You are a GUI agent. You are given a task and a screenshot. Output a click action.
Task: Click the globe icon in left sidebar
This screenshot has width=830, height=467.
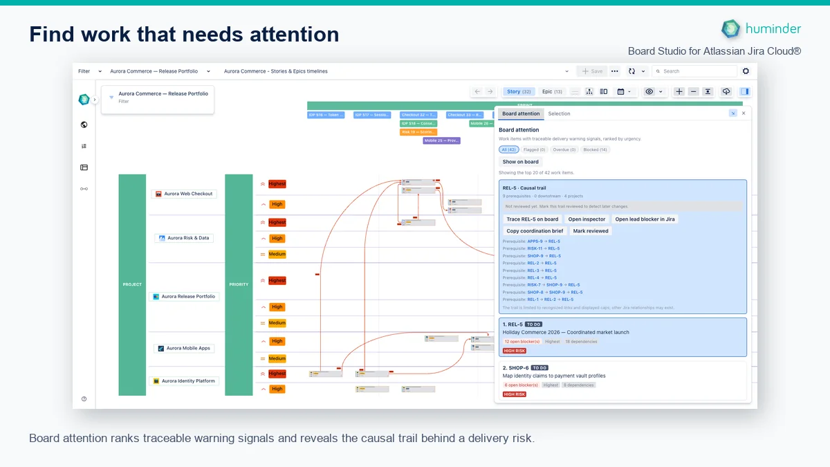[84, 125]
